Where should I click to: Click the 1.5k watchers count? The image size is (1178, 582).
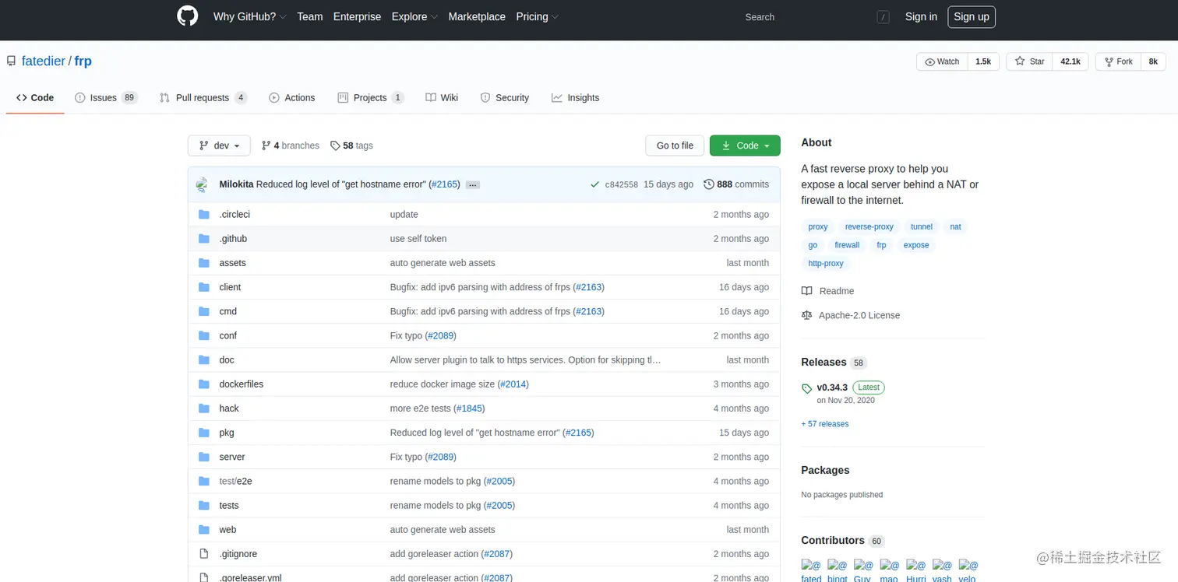pos(983,61)
